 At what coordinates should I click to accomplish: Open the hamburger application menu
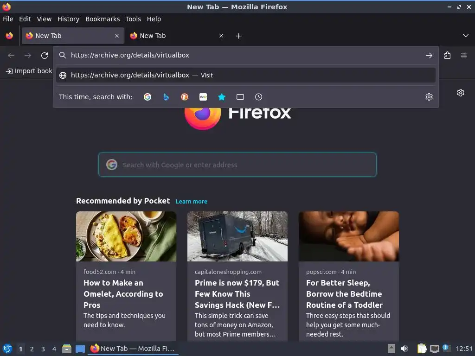click(463, 55)
